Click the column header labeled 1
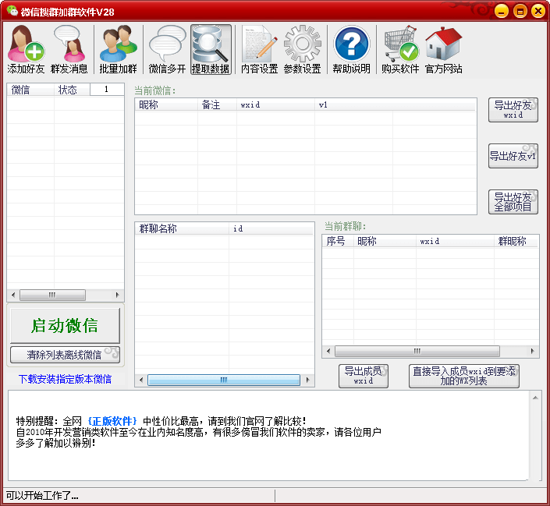This screenshot has width=550, height=506. 107,90
